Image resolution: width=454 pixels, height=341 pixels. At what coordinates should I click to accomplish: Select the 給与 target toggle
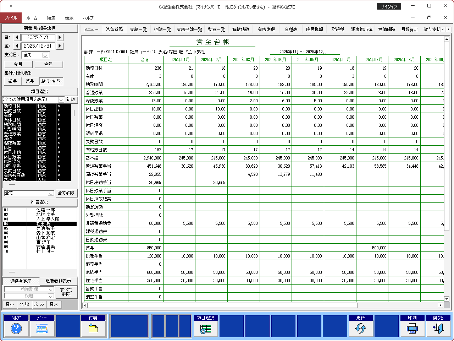[x=12, y=81]
